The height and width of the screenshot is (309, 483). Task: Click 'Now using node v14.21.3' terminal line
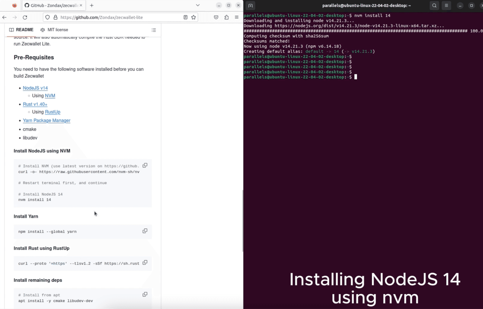coord(293,46)
